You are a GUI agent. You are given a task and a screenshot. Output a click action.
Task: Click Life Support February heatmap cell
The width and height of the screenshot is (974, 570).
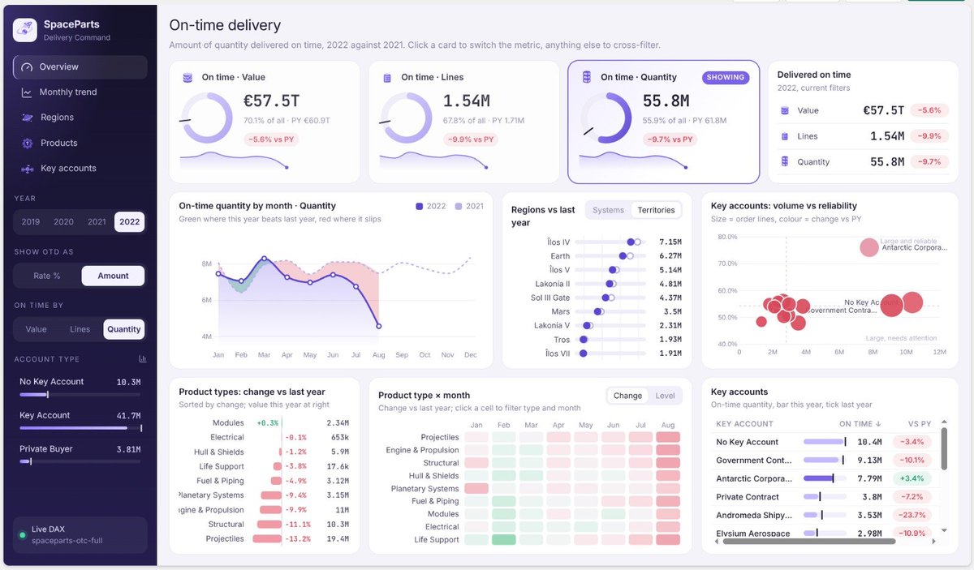pos(503,540)
